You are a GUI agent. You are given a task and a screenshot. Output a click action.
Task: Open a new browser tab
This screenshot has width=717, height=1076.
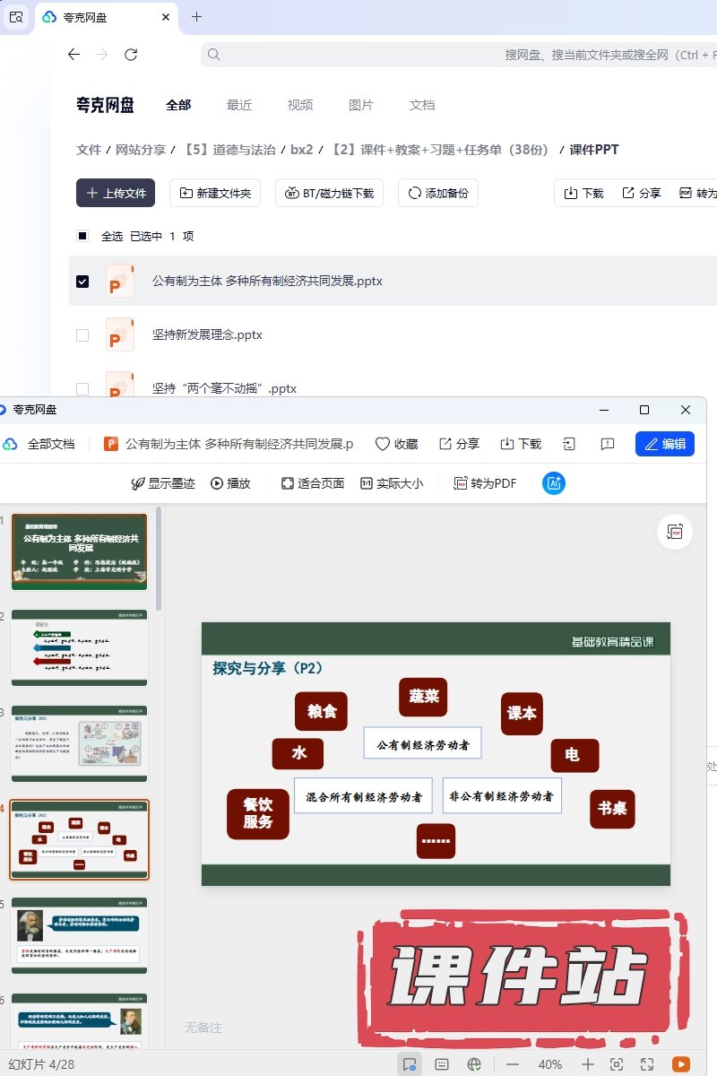click(x=197, y=17)
